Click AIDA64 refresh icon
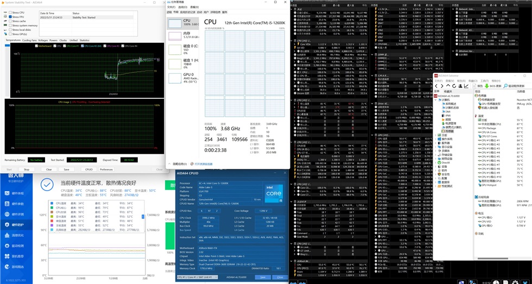The height and width of the screenshot is (284, 532). (x=454, y=86)
